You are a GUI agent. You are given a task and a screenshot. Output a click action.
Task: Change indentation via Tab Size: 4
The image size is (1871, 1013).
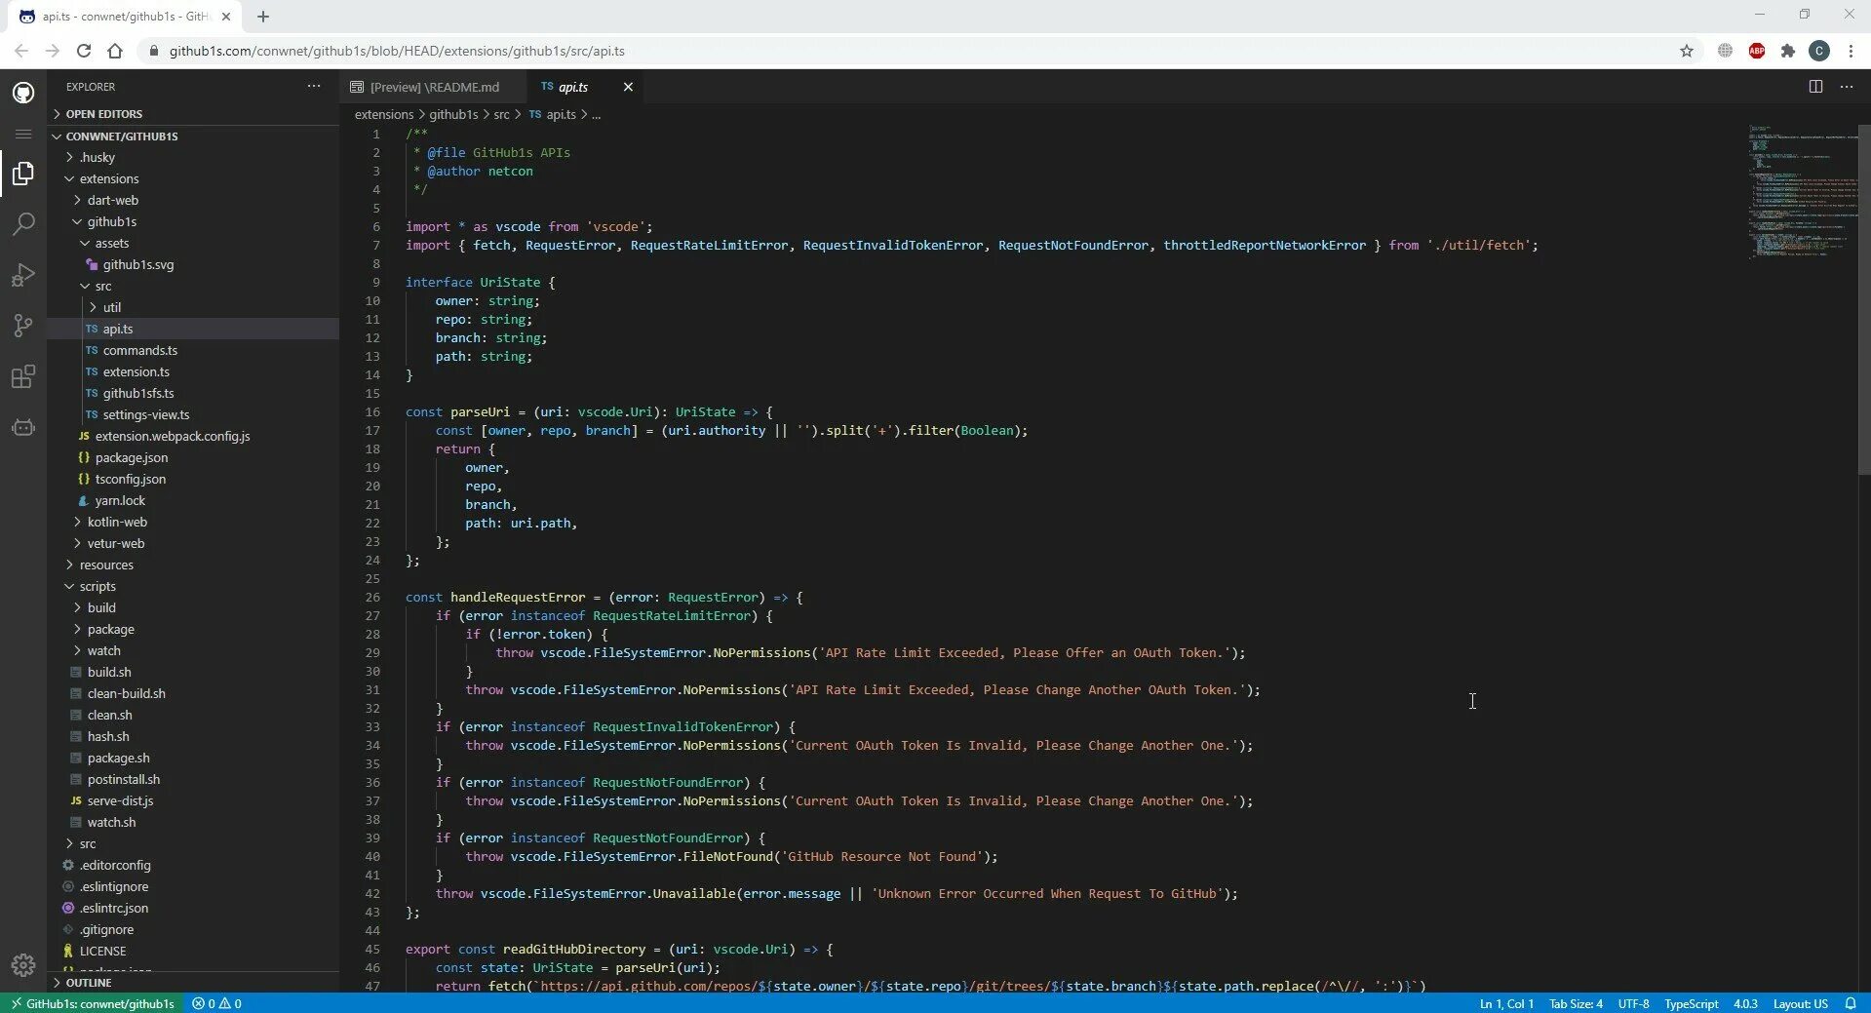point(1576,1003)
